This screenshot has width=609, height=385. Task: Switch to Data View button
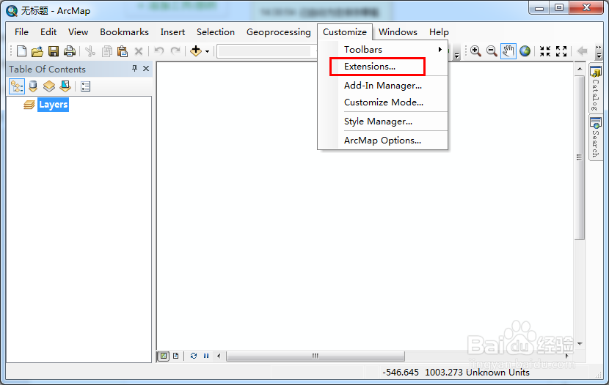point(164,356)
